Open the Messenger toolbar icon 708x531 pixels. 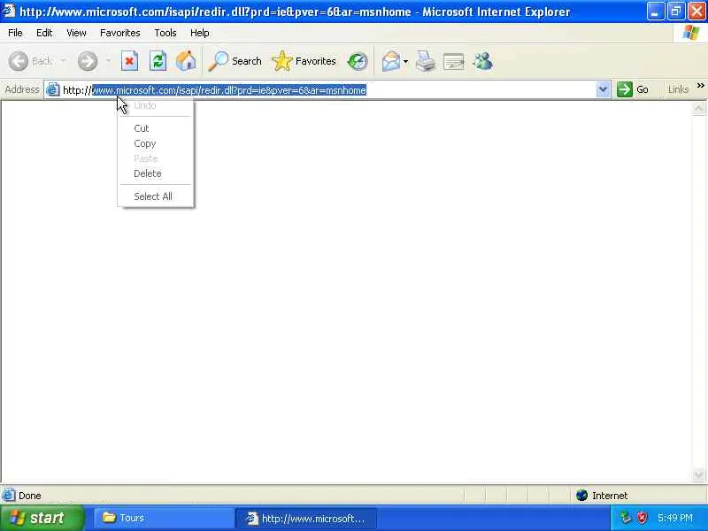tap(482, 61)
